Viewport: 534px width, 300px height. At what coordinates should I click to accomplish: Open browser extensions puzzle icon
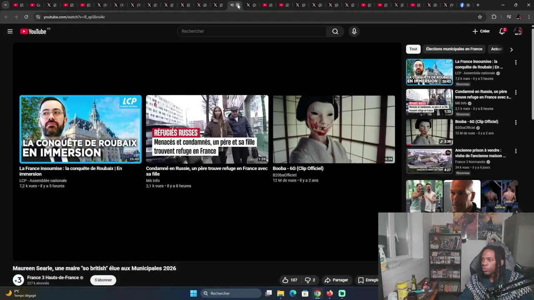pyautogui.click(x=494, y=17)
